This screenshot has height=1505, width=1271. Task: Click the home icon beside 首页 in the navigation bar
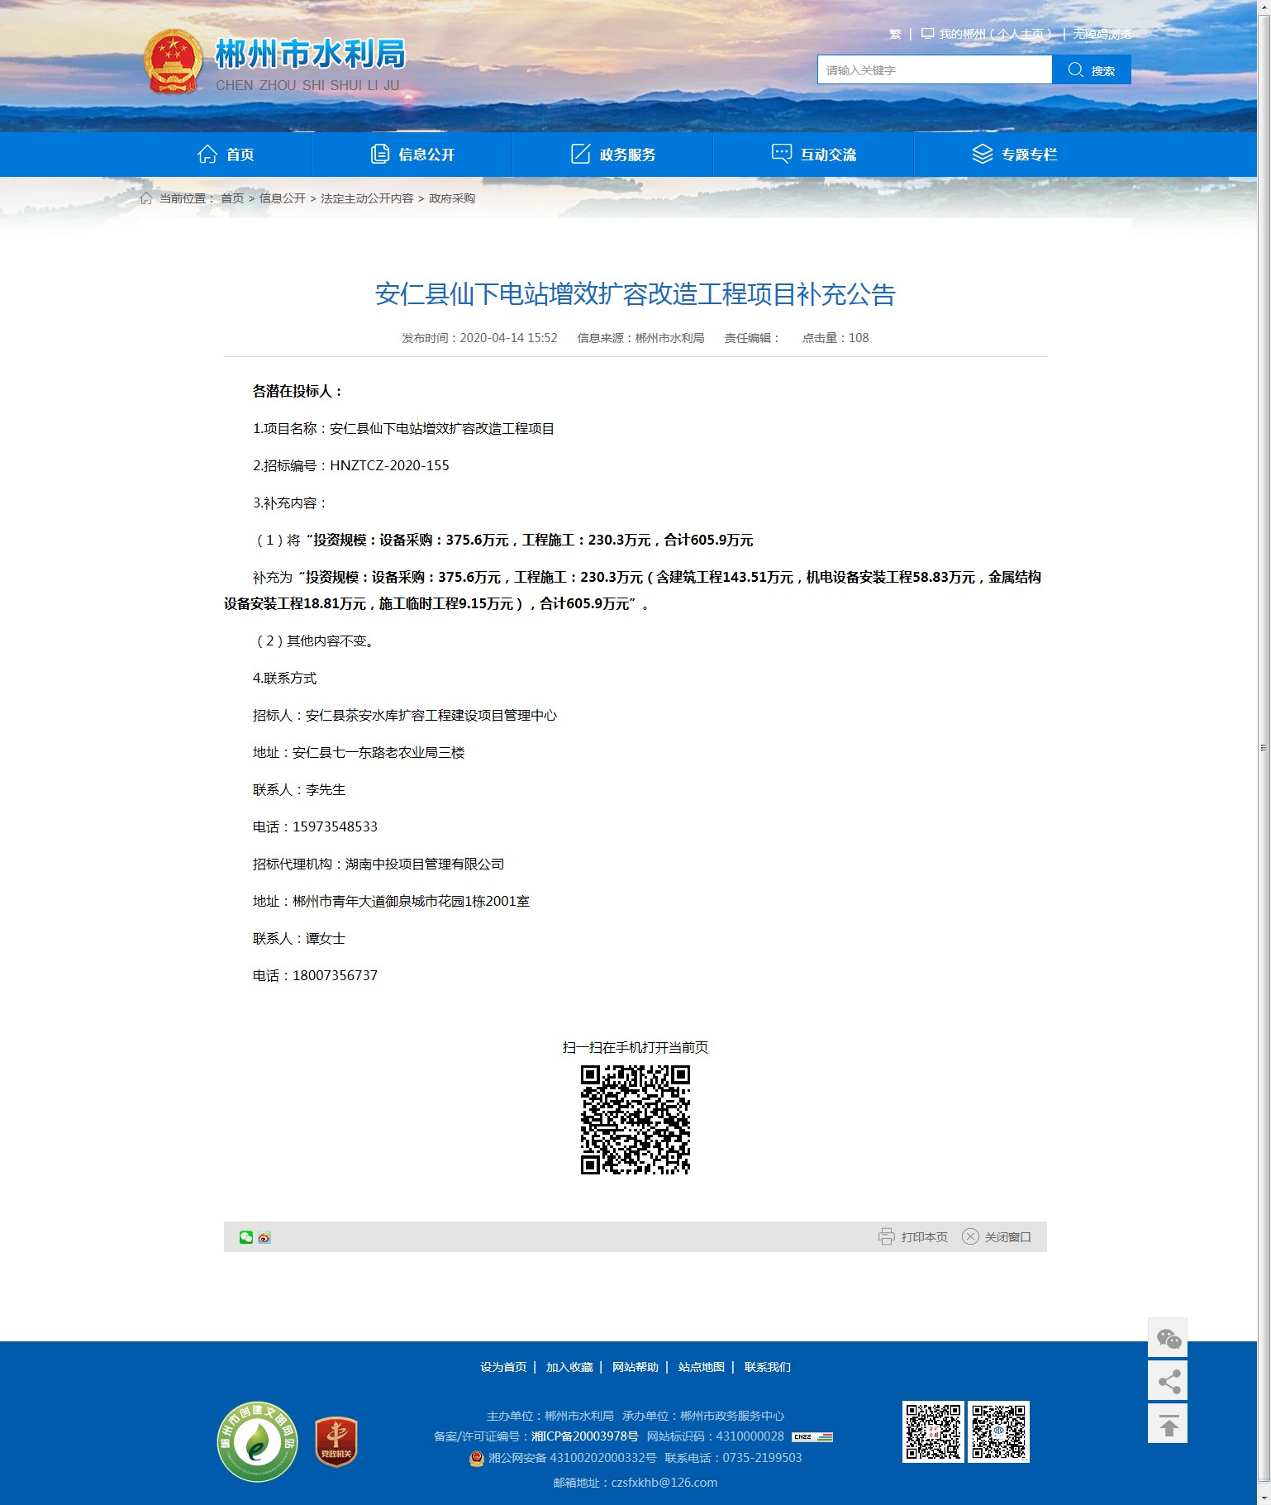pyautogui.click(x=207, y=155)
